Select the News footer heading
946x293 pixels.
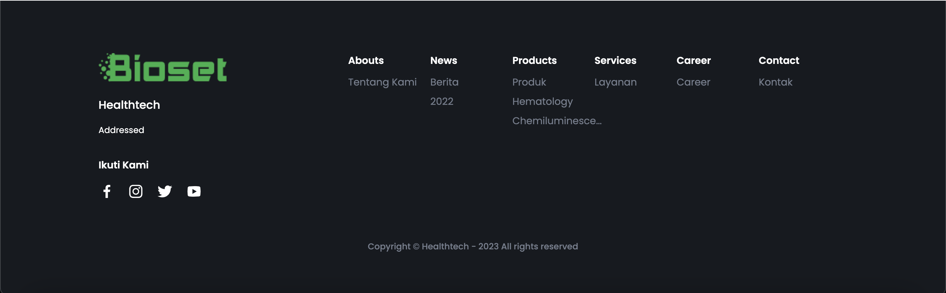click(x=444, y=60)
